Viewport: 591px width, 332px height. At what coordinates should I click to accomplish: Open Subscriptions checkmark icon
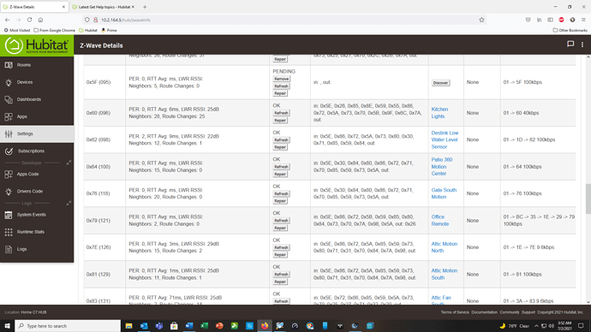9,151
